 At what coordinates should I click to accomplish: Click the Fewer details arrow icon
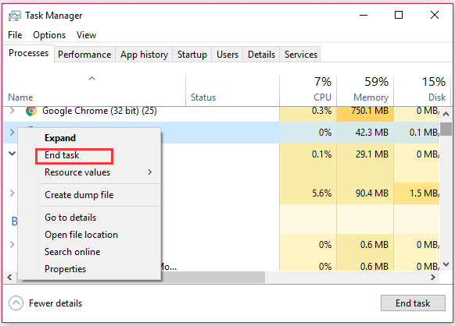[x=16, y=303]
